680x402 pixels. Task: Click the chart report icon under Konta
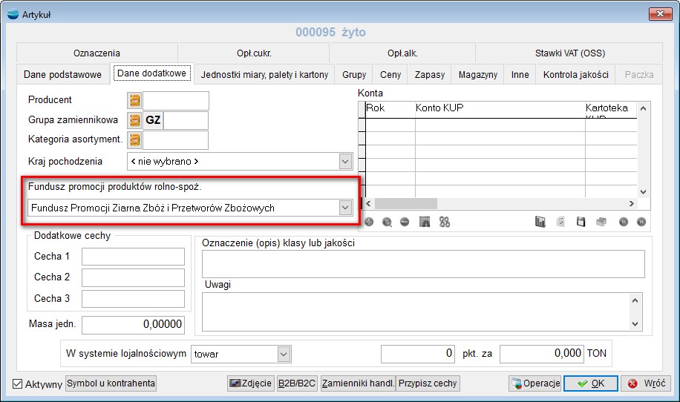point(540,223)
